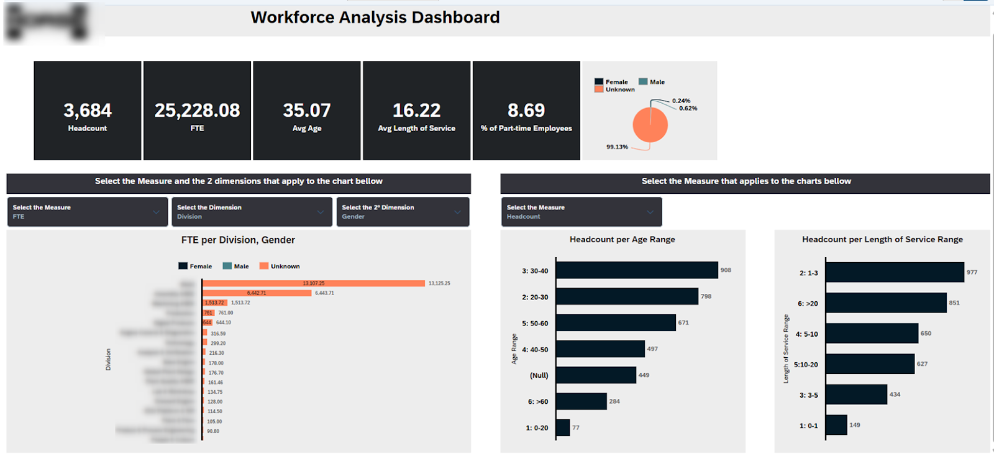The image size is (994, 456).
Task: Click the 2: 1-3 length of service bar
Action: point(895,272)
